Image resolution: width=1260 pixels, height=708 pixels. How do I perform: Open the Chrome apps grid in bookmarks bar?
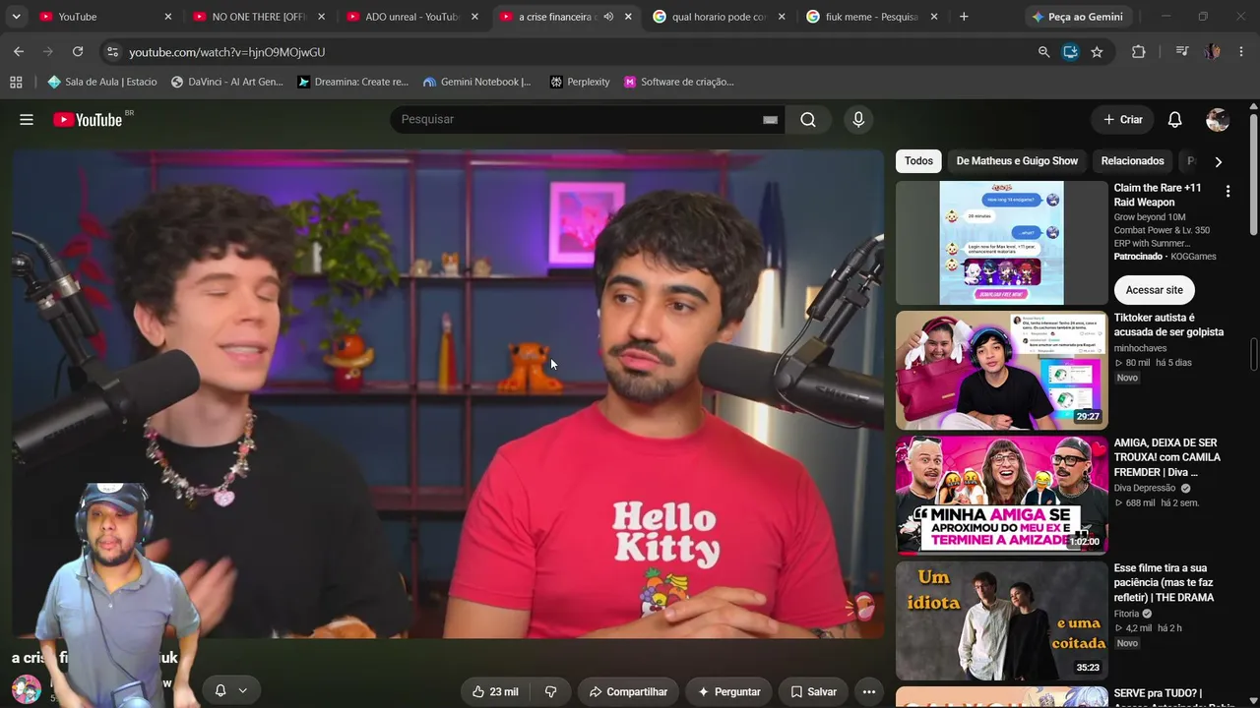click(16, 82)
